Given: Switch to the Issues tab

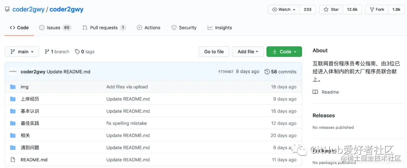Looking at the screenshot, I should (x=55, y=28).
